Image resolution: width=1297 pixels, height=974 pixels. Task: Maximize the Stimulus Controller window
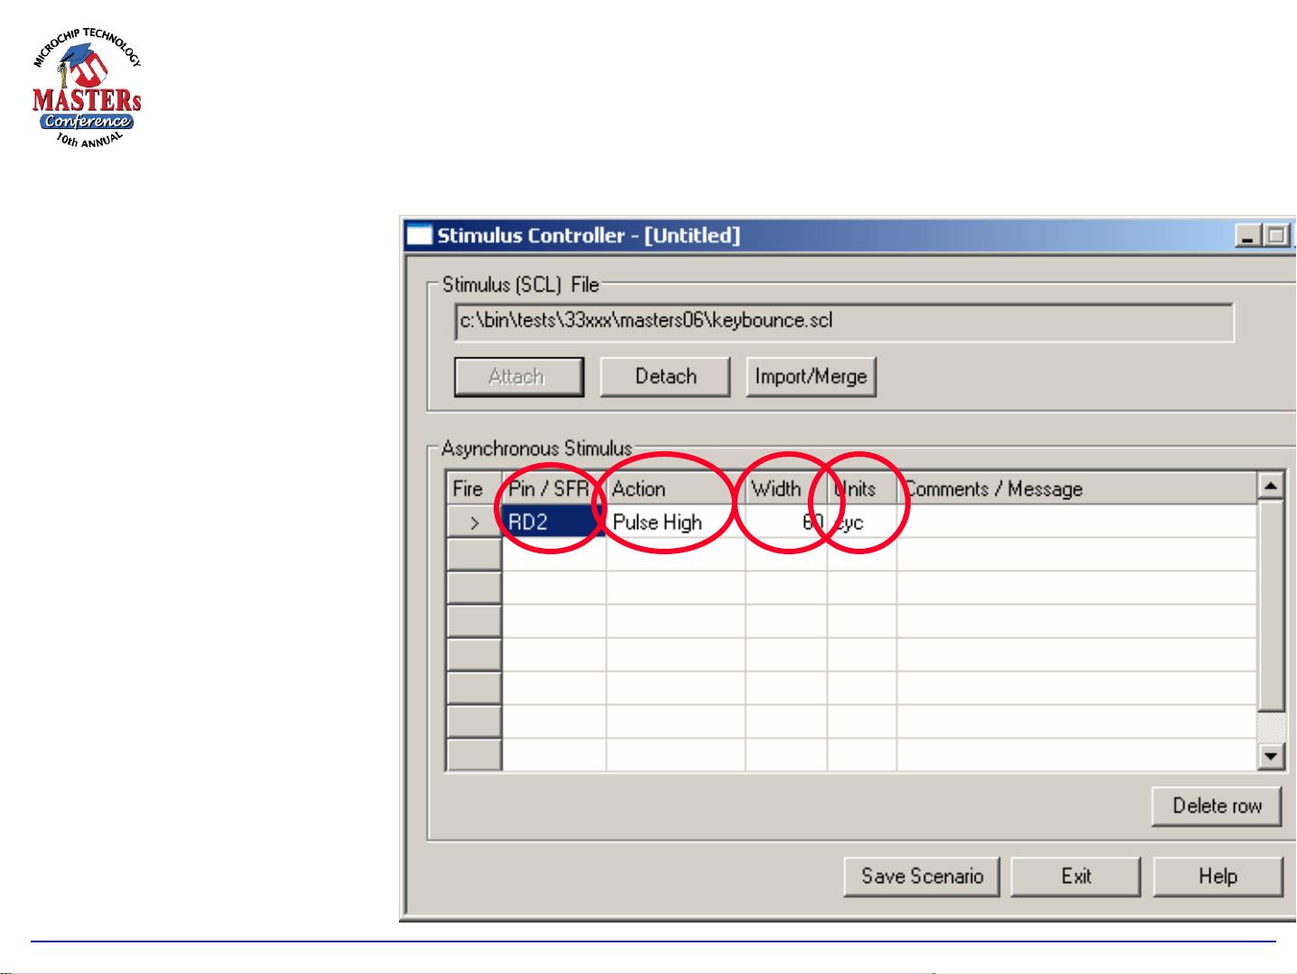(1276, 237)
